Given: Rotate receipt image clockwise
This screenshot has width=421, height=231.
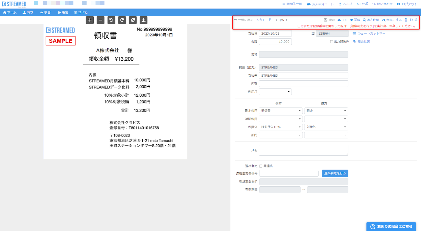Looking at the screenshot, I should 122,20.
